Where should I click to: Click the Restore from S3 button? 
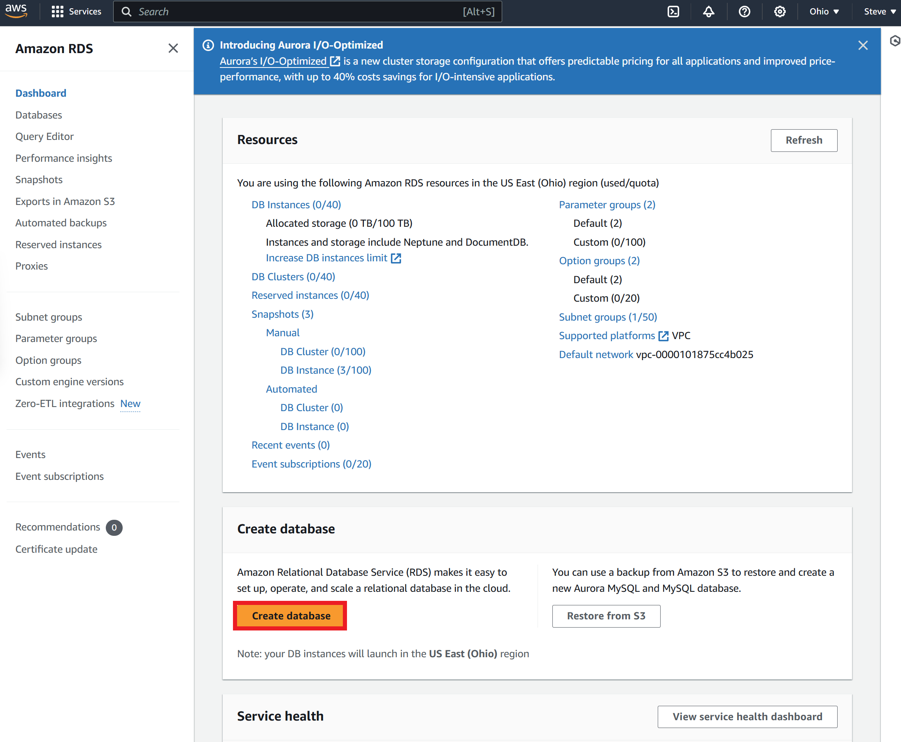(x=605, y=616)
